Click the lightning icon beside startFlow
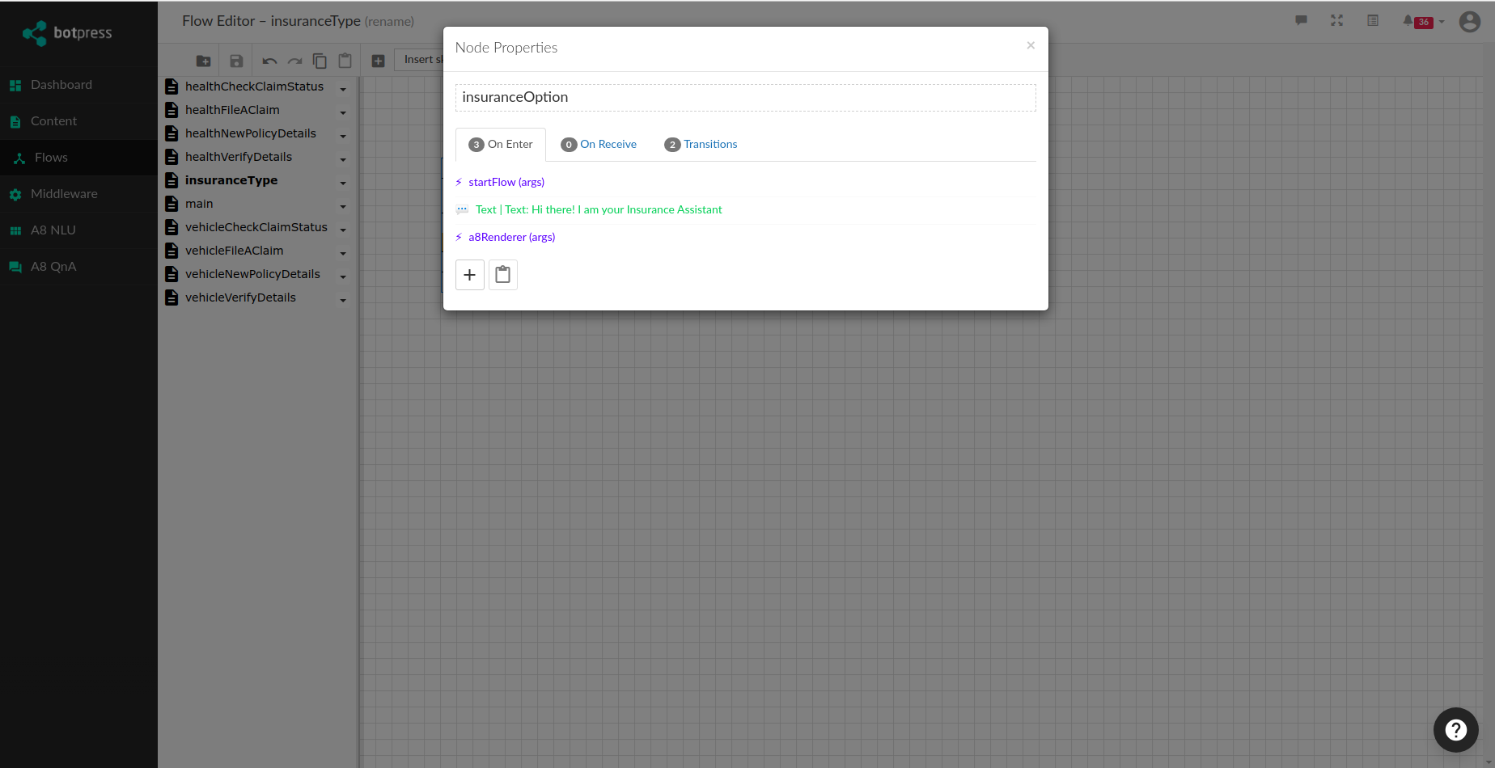Viewport: 1495px width, 768px height. coord(459,183)
